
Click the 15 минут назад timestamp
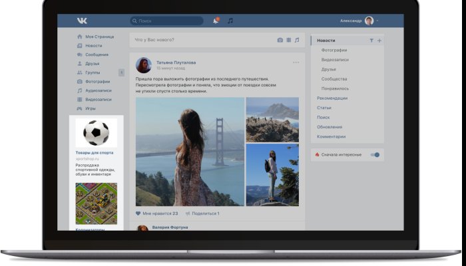[x=170, y=68]
